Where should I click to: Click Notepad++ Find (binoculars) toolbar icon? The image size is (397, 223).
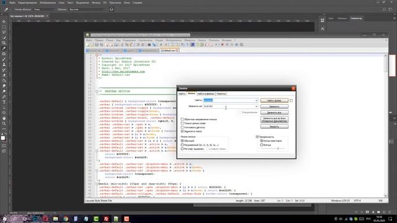(149, 45)
